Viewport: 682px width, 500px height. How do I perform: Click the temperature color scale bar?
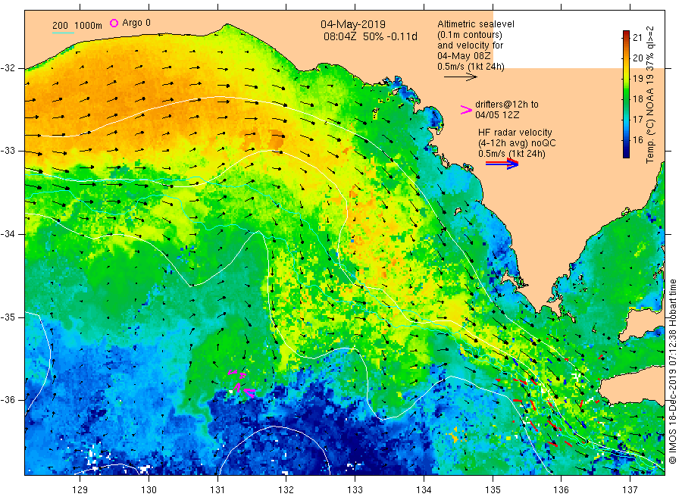coord(626,94)
